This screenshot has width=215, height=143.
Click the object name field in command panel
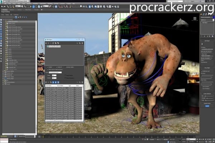(206, 17)
